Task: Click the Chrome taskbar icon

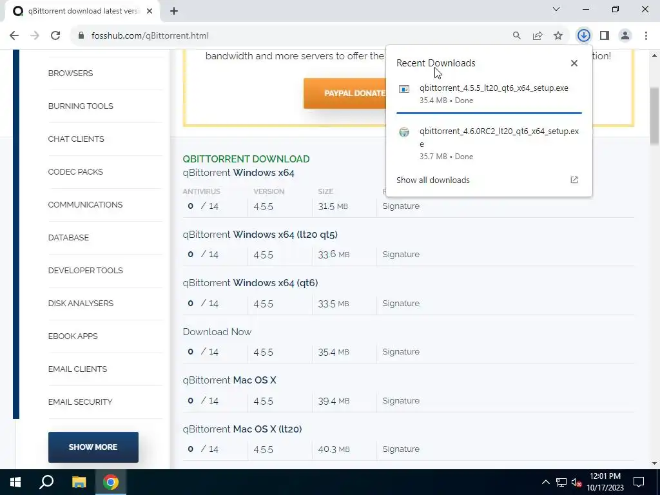Action: pyautogui.click(x=111, y=482)
